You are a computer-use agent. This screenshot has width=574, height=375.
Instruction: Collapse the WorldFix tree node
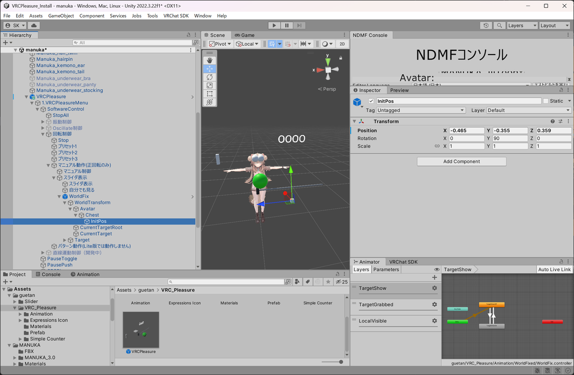(x=59, y=197)
